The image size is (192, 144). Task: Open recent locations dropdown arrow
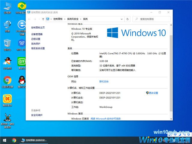click(x=39, y=19)
